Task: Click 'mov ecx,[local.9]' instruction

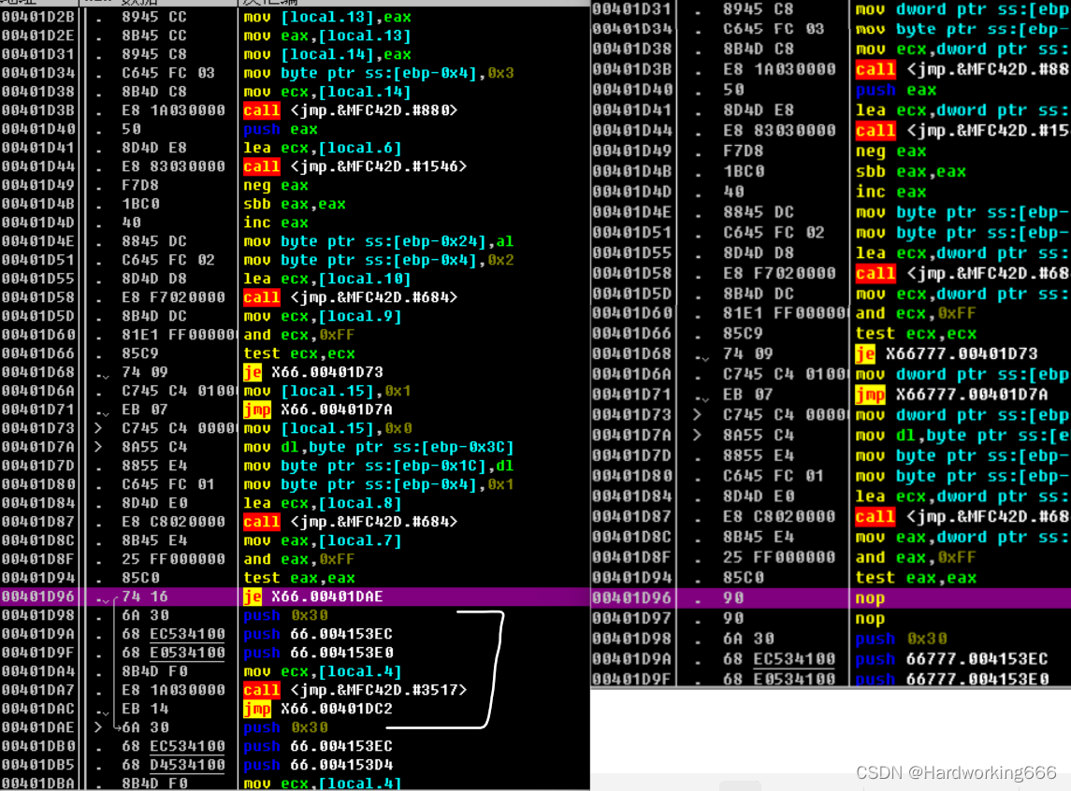Action: click(x=323, y=316)
